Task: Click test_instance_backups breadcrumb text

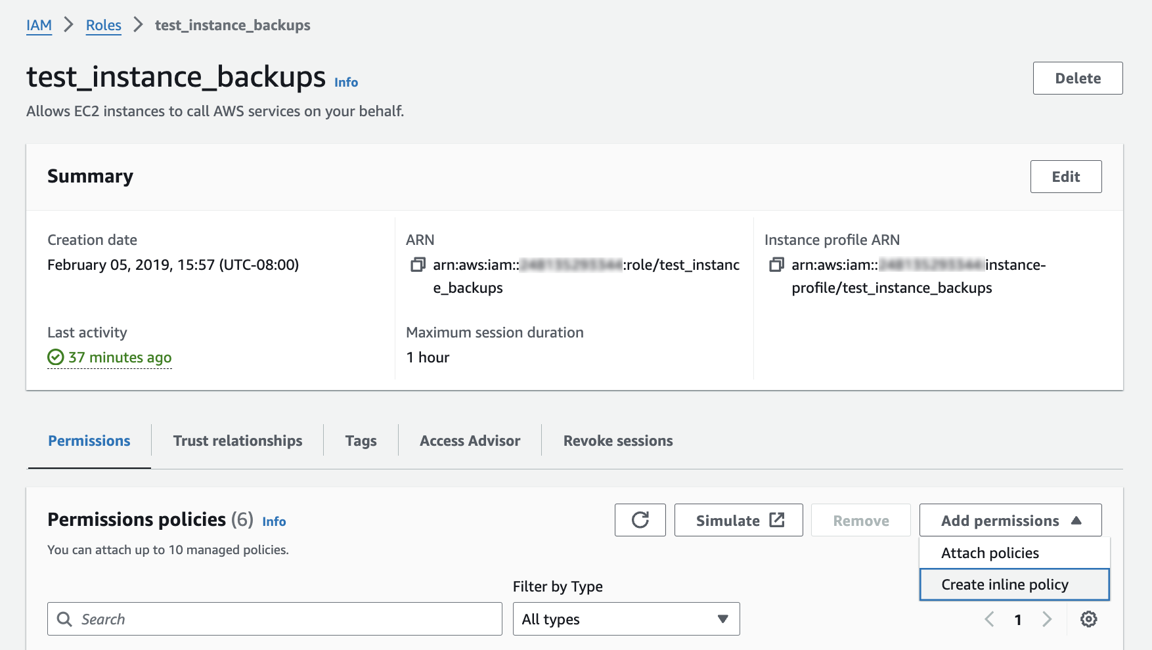Action: tap(233, 25)
